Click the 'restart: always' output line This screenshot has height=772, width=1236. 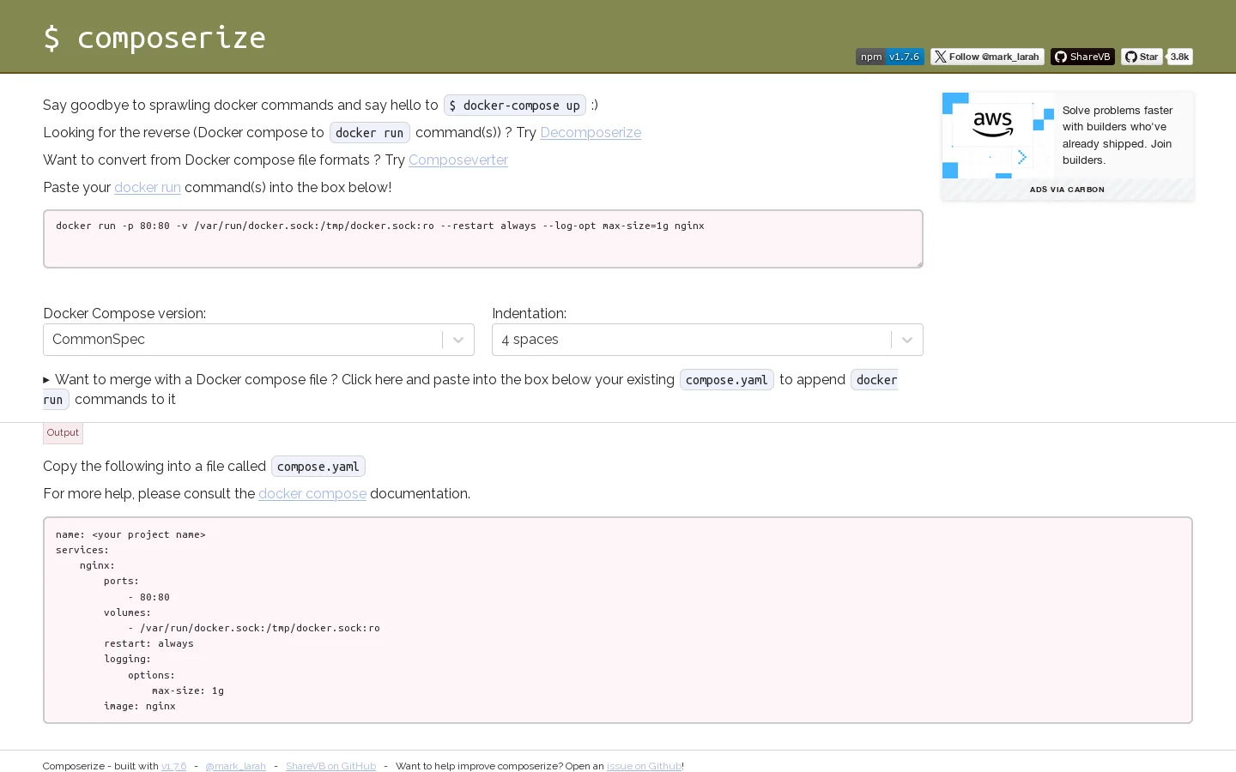[x=148, y=643]
